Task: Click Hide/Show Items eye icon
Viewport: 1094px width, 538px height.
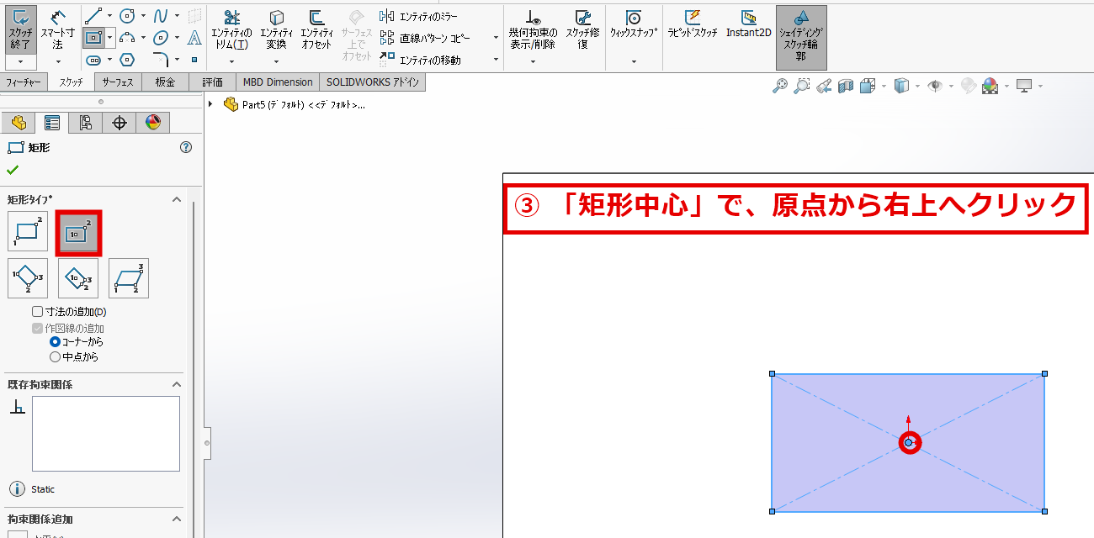Action: [x=934, y=86]
